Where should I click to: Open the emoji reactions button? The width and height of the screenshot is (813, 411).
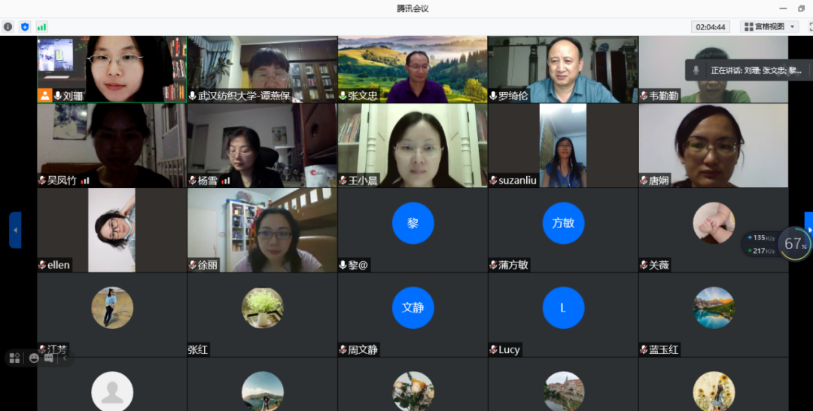pos(34,358)
